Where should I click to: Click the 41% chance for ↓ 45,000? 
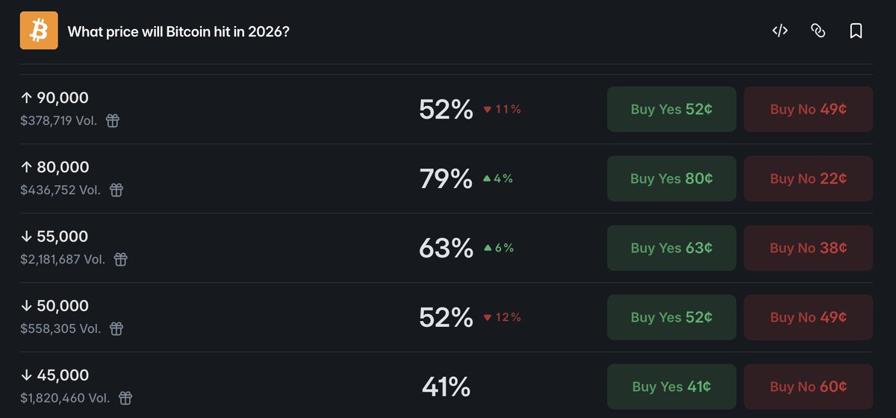pos(446,387)
